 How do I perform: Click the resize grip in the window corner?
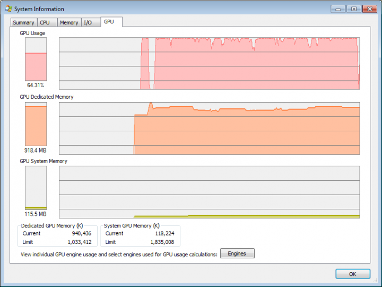coord(375,281)
